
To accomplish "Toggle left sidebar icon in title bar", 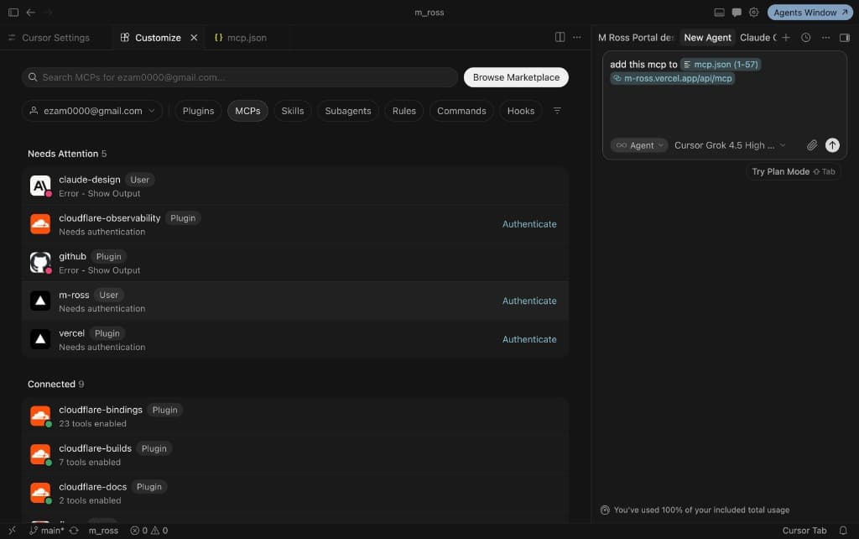I will click(x=13, y=12).
